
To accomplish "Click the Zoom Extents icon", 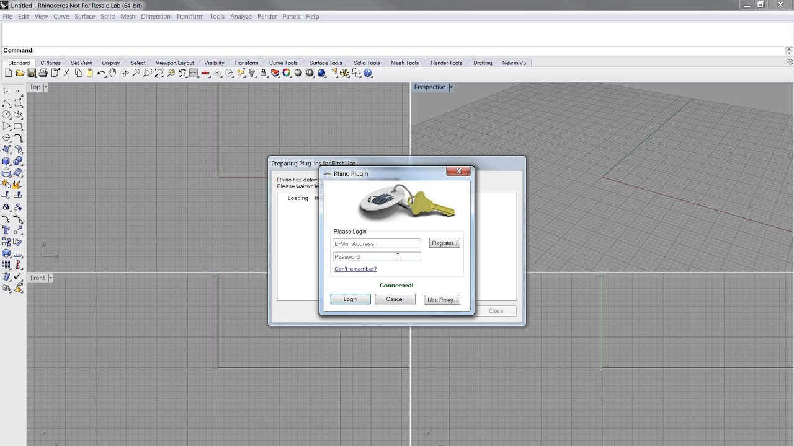I will coord(159,73).
